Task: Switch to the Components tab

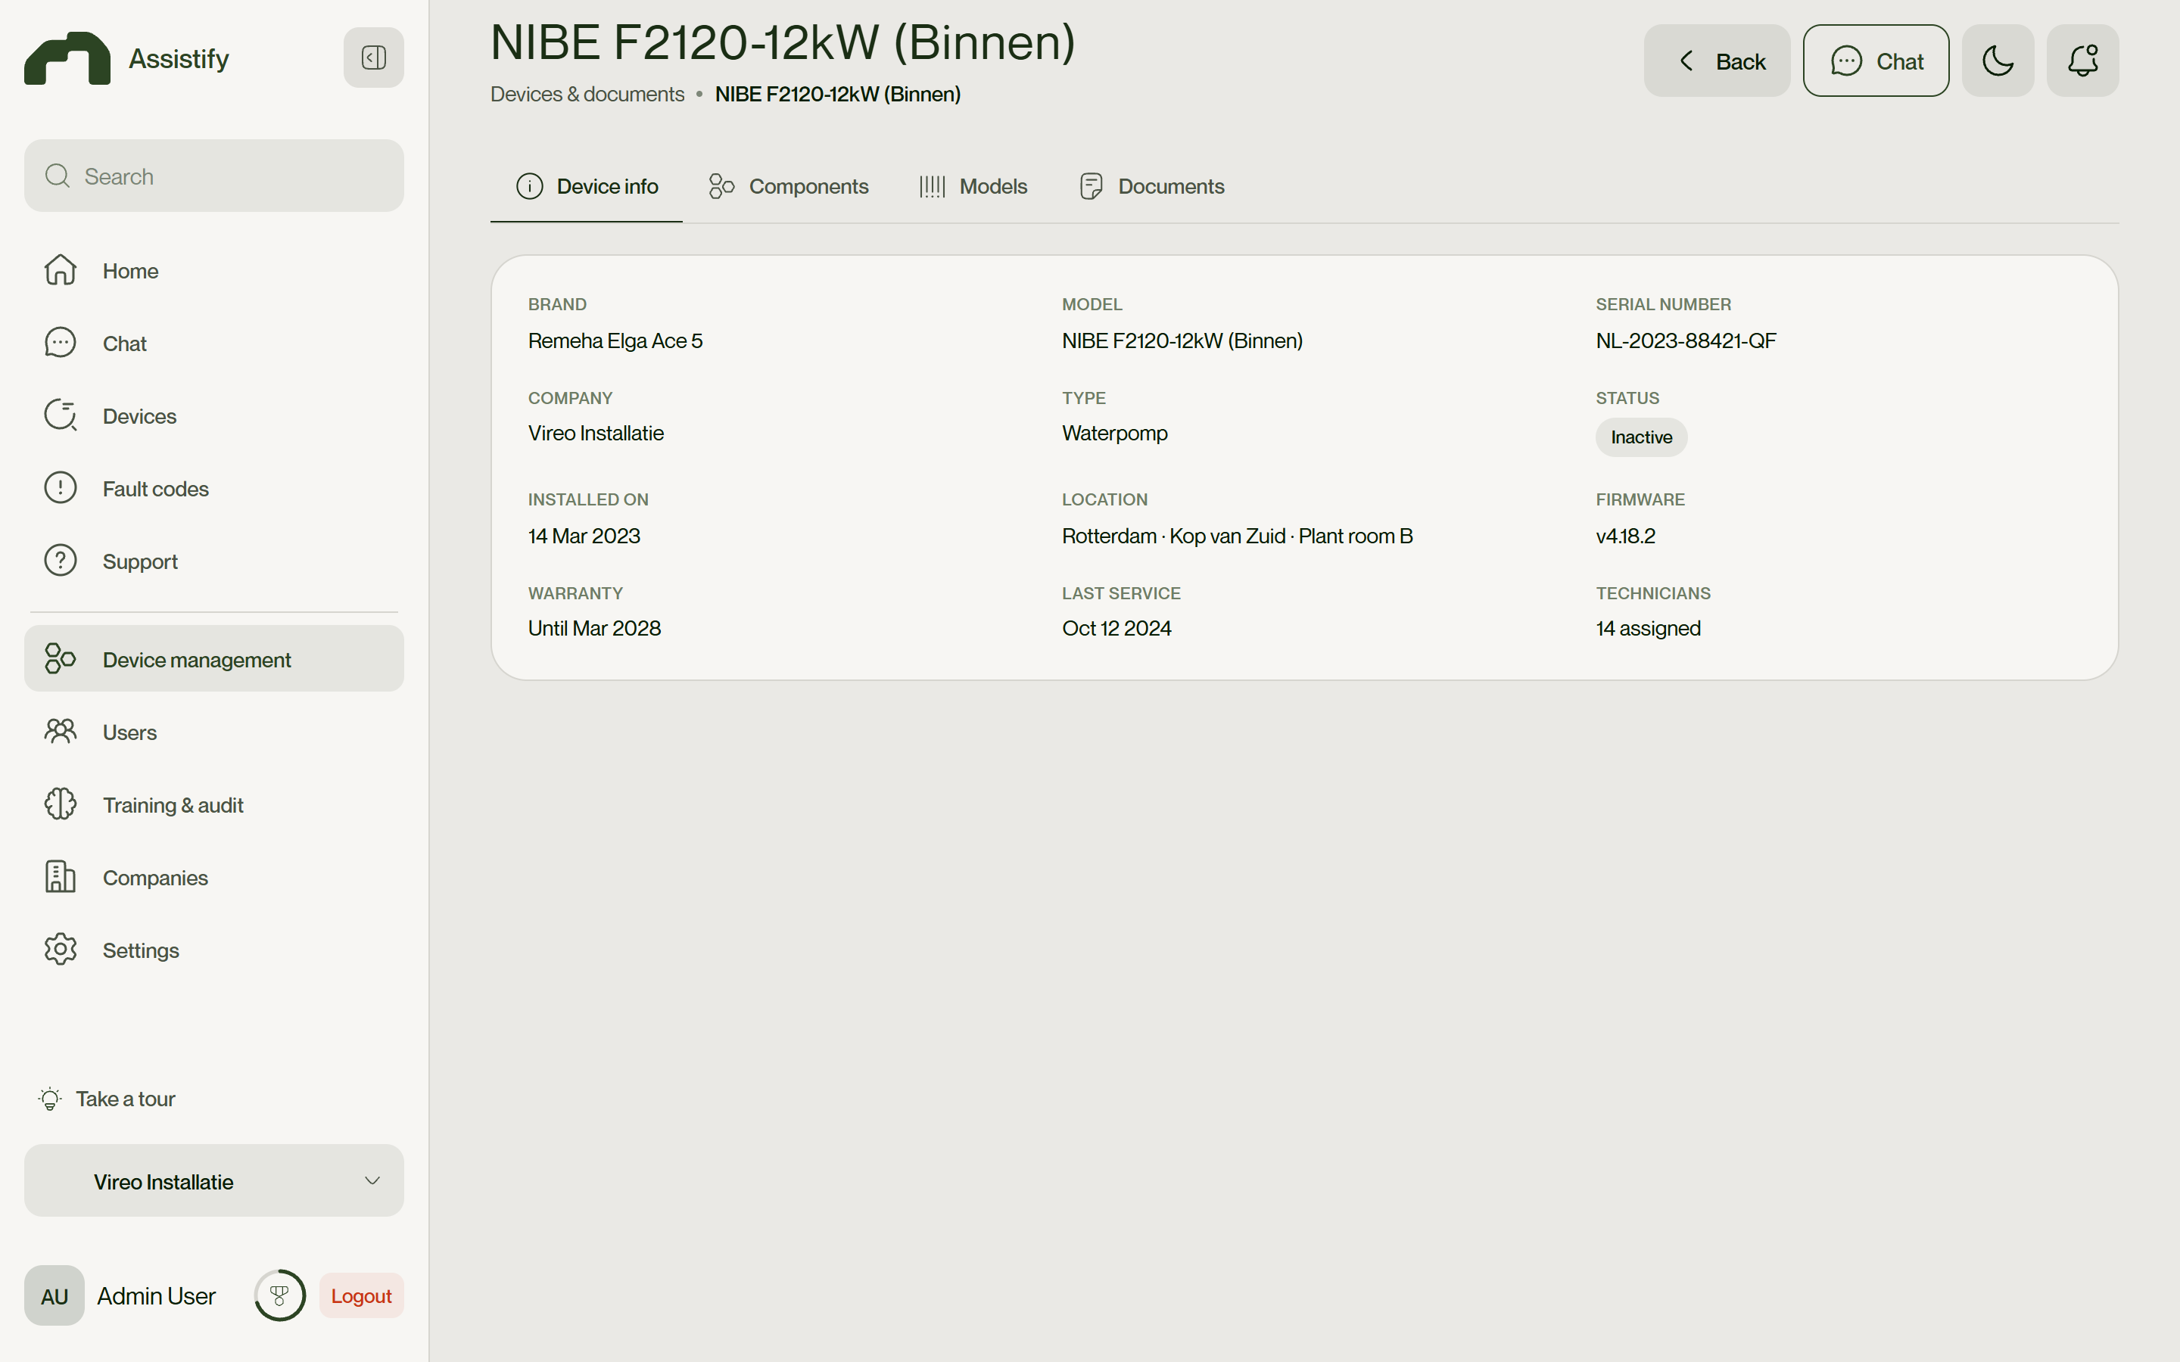Action: click(x=788, y=186)
